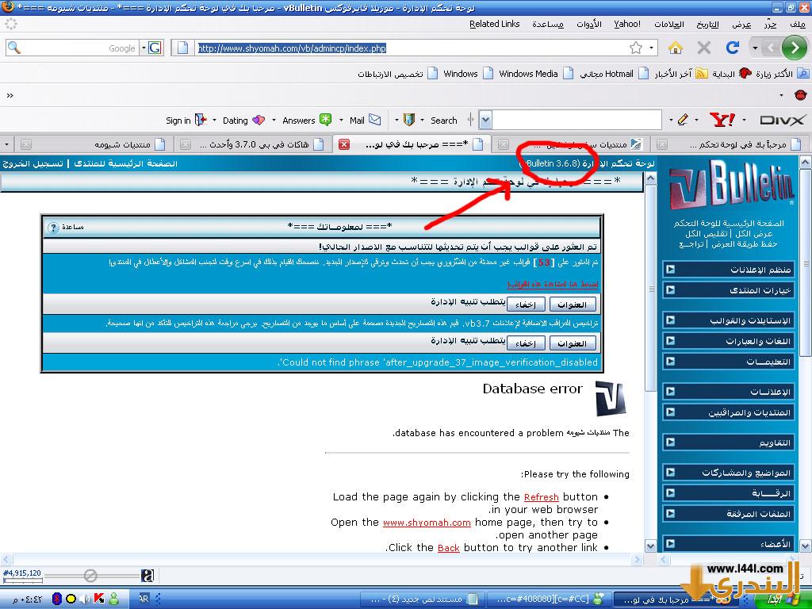The height and width of the screenshot is (609, 812).
Task: Click the first العنوان button
Action: coord(573,304)
